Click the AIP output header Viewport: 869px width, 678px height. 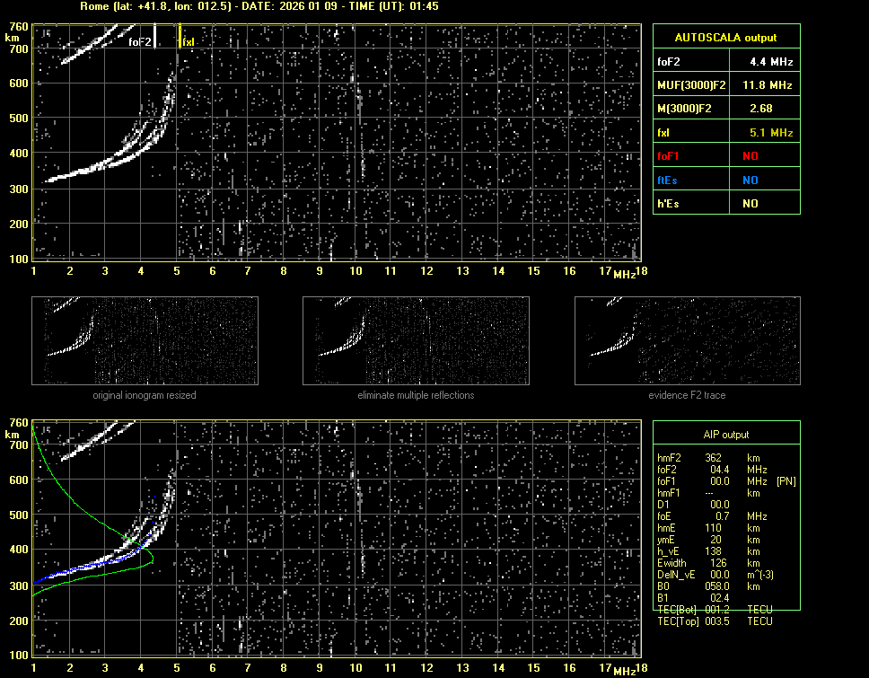(x=725, y=435)
